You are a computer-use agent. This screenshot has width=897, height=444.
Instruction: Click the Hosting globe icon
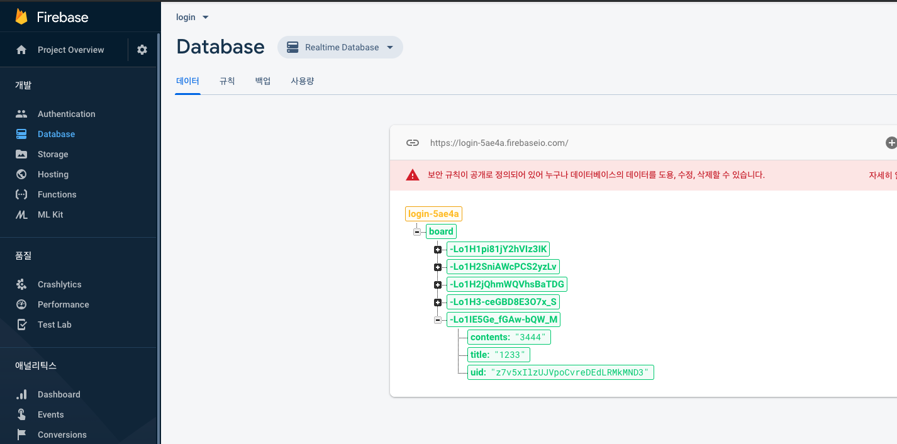pyautogui.click(x=21, y=174)
